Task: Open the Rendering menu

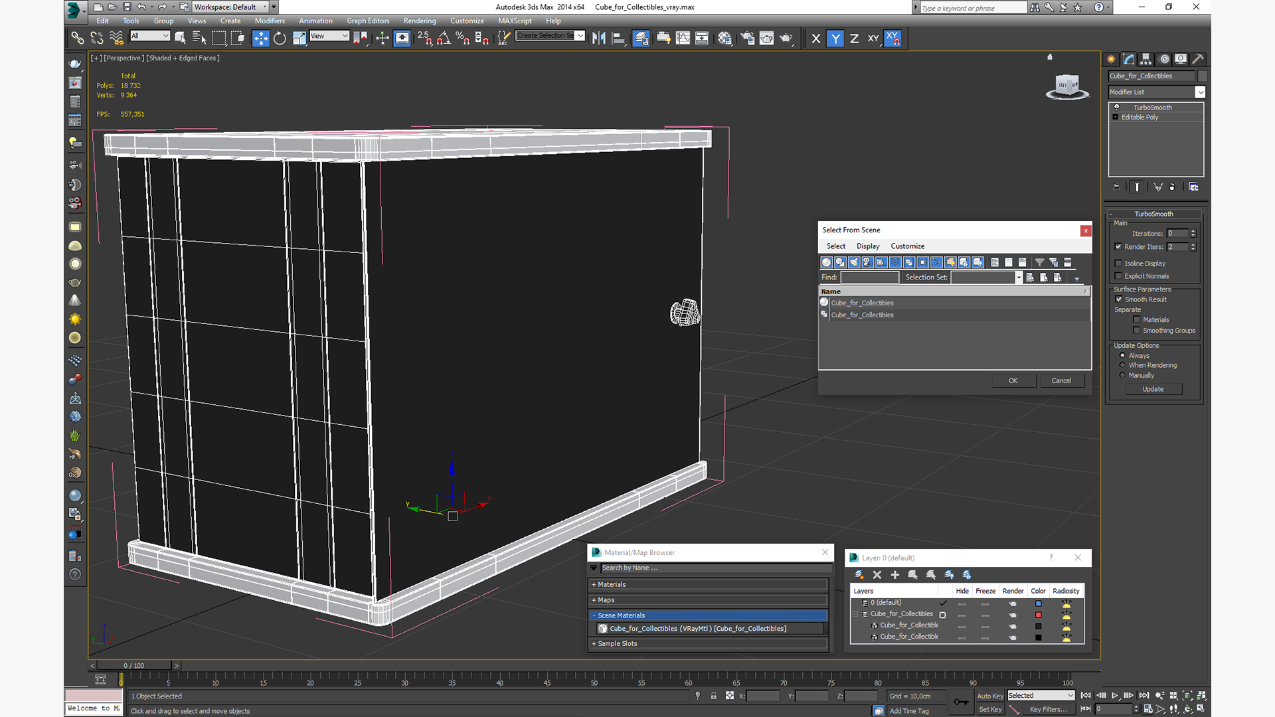Action: click(x=420, y=21)
